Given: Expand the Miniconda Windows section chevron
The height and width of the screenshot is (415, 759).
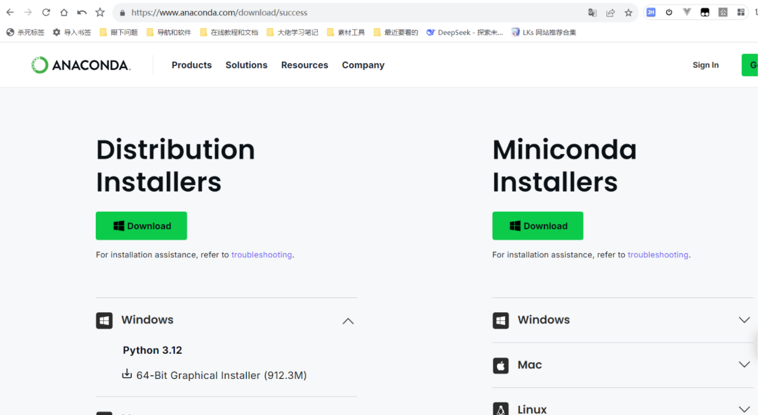Looking at the screenshot, I should click(x=744, y=320).
